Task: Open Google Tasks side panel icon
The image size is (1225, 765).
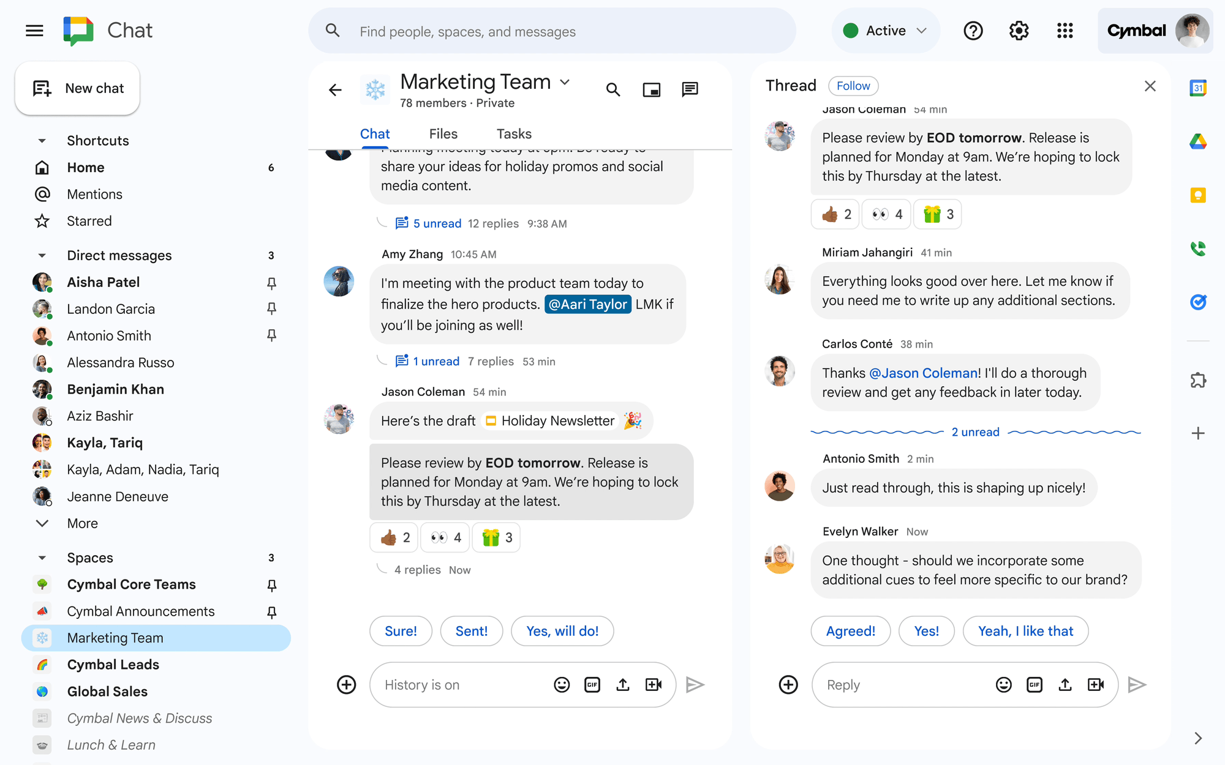Action: 1198,302
